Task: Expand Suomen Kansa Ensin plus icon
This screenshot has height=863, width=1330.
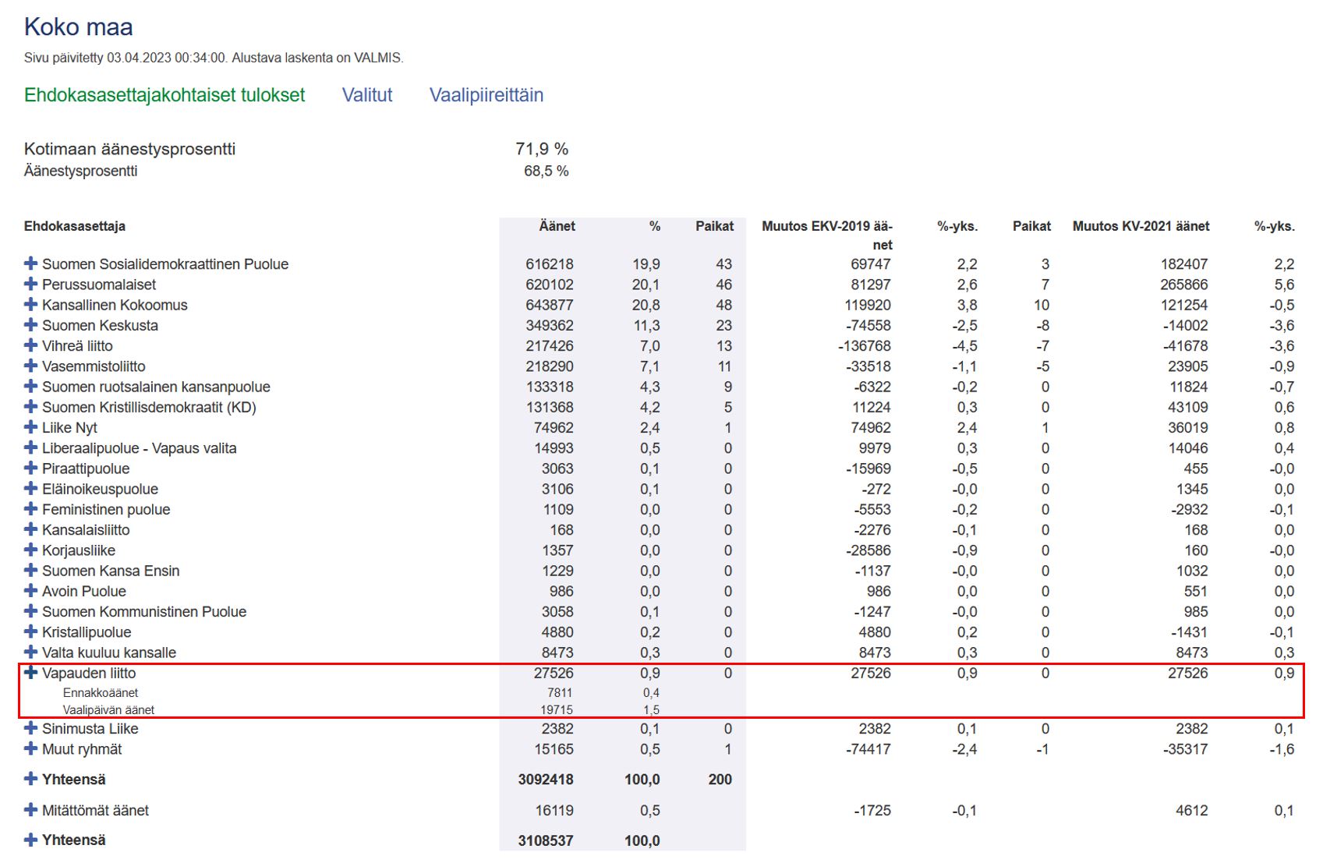Action: click(30, 570)
